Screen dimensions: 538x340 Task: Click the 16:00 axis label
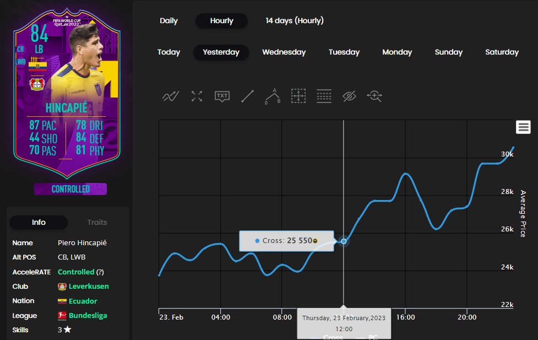(405, 317)
